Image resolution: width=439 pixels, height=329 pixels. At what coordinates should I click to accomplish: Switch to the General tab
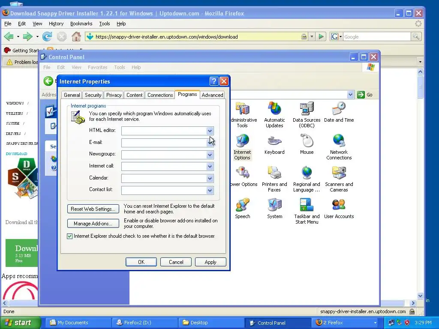(x=72, y=95)
